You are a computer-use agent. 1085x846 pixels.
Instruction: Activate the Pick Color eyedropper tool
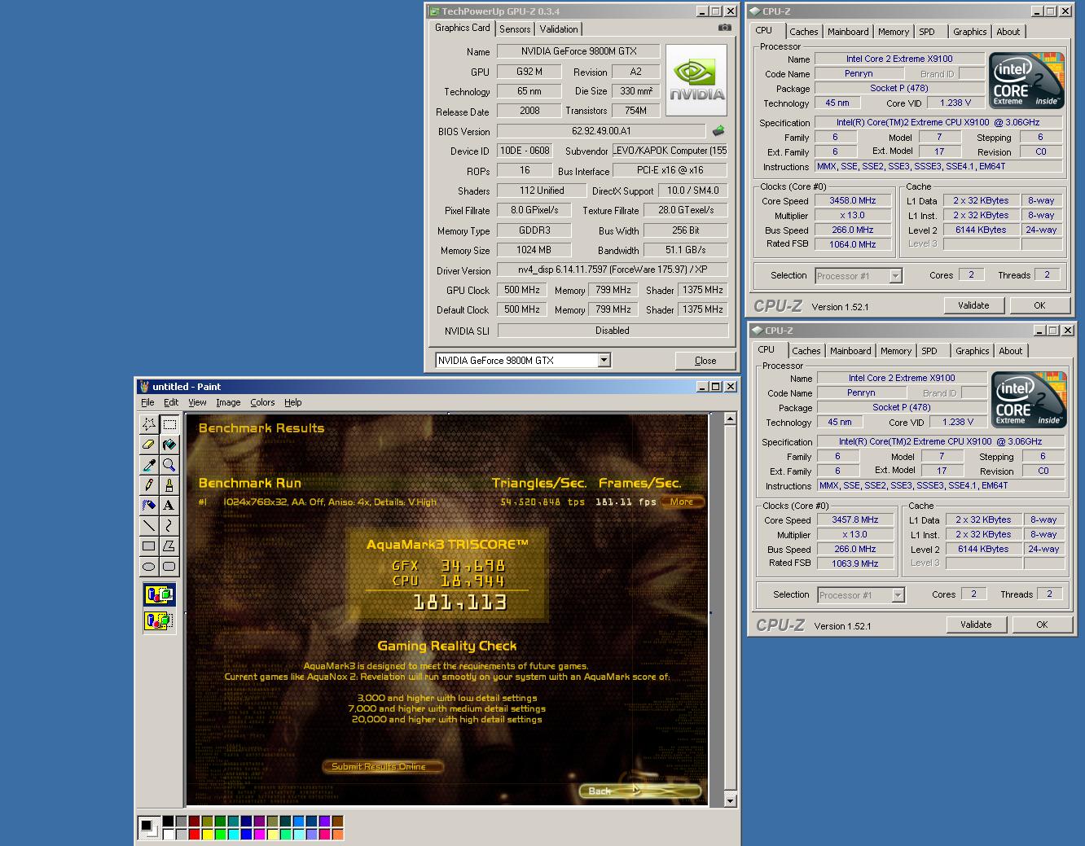click(x=148, y=464)
